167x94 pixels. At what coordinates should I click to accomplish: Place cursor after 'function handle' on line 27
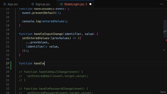44,63
